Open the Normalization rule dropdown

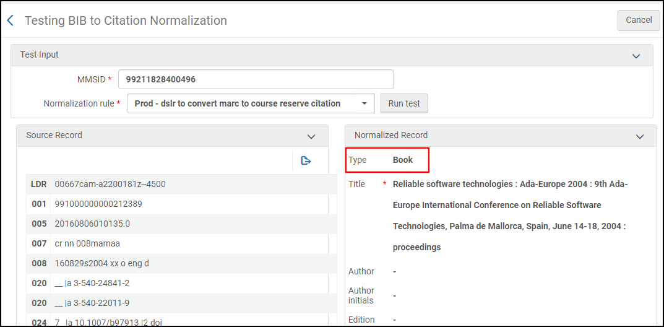251,103
